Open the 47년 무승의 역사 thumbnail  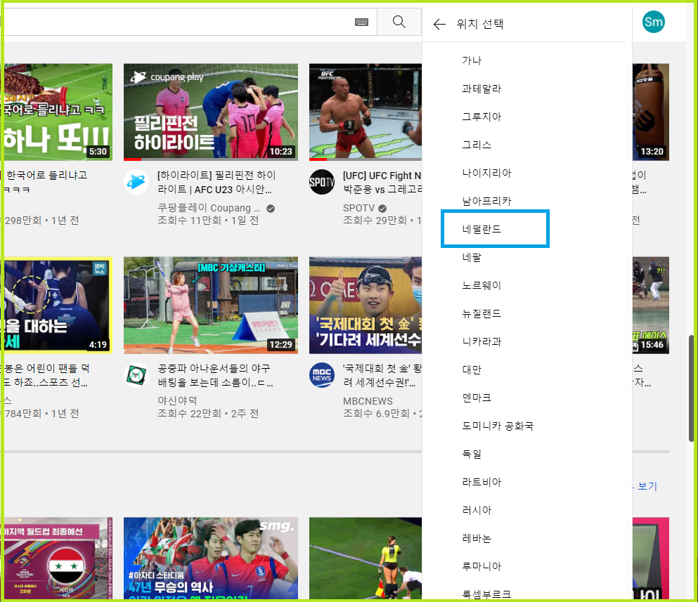211,558
